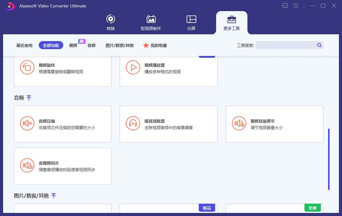Open the feedback chat bubble icon

(285, 6)
